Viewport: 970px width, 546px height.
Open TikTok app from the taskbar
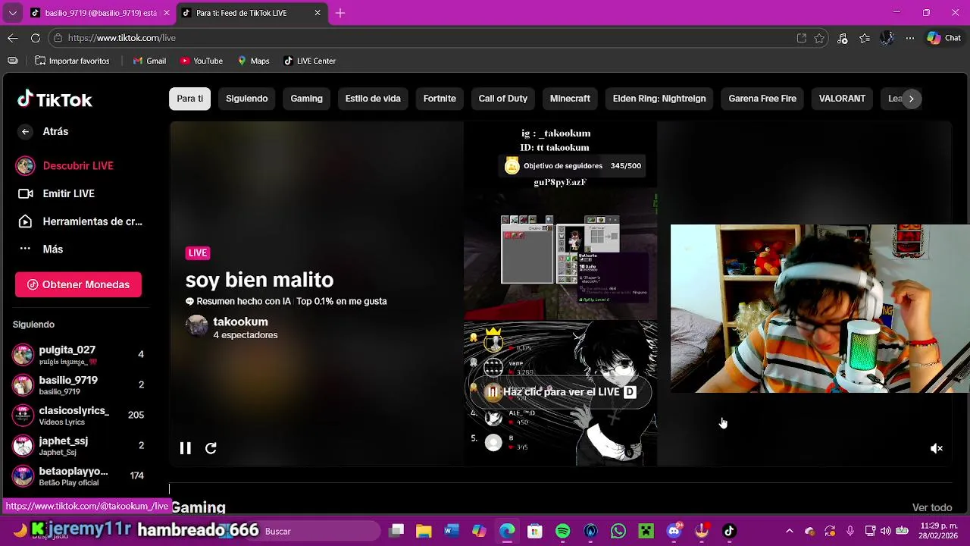(729, 531)
